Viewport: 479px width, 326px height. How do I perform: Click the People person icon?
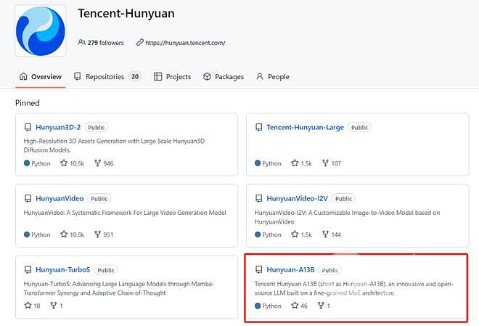tap(260, 76)
